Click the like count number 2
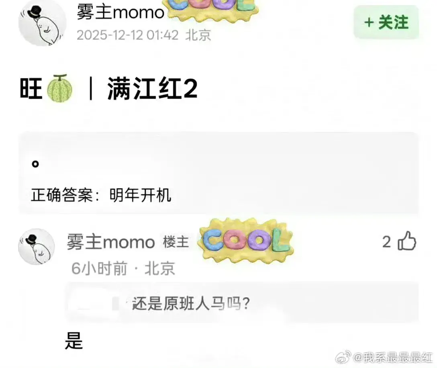Screen dimensions: 437x368 tap(386, 242)
